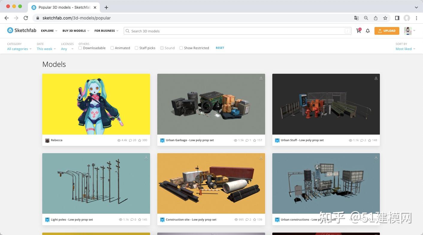423x235 pixels.
Task: Select the Popular 3D models browser tab
Action: [x=64, y=7]
